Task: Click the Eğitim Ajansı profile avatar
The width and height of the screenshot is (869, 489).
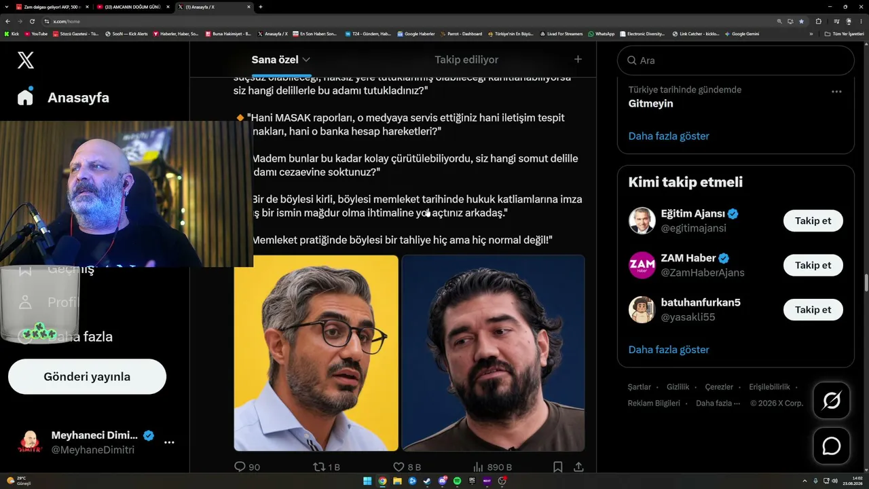Action: click(x=642, y=221)
